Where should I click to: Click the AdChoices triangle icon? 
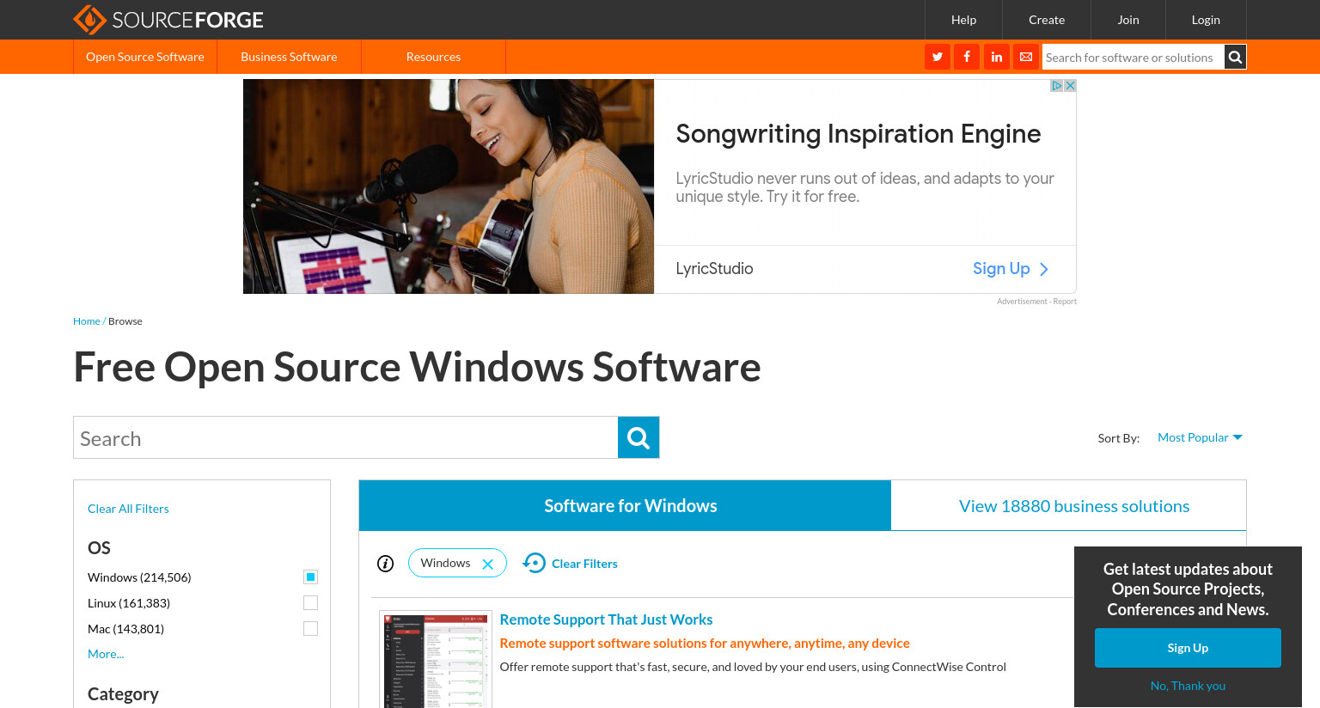(x=1057, y=85)
